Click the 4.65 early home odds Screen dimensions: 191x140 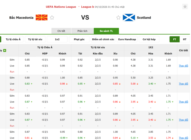point(133,132)
